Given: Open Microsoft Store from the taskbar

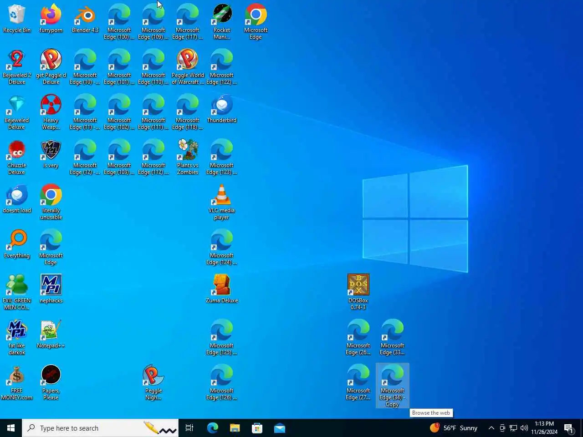Looking at the screenshot, I should click(x=257, y=428).
